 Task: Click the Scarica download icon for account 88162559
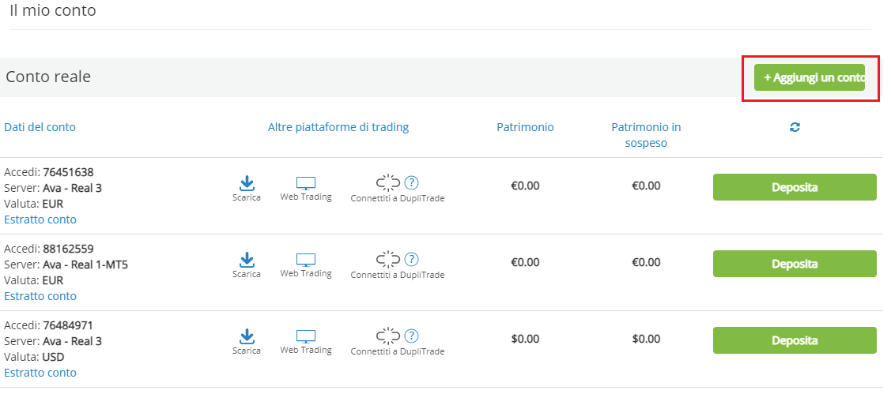[247, 260]
